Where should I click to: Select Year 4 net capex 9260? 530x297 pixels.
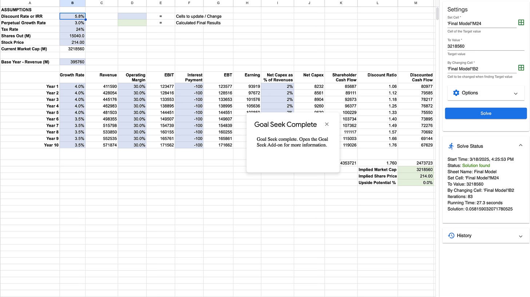click(x=309, y=106)
